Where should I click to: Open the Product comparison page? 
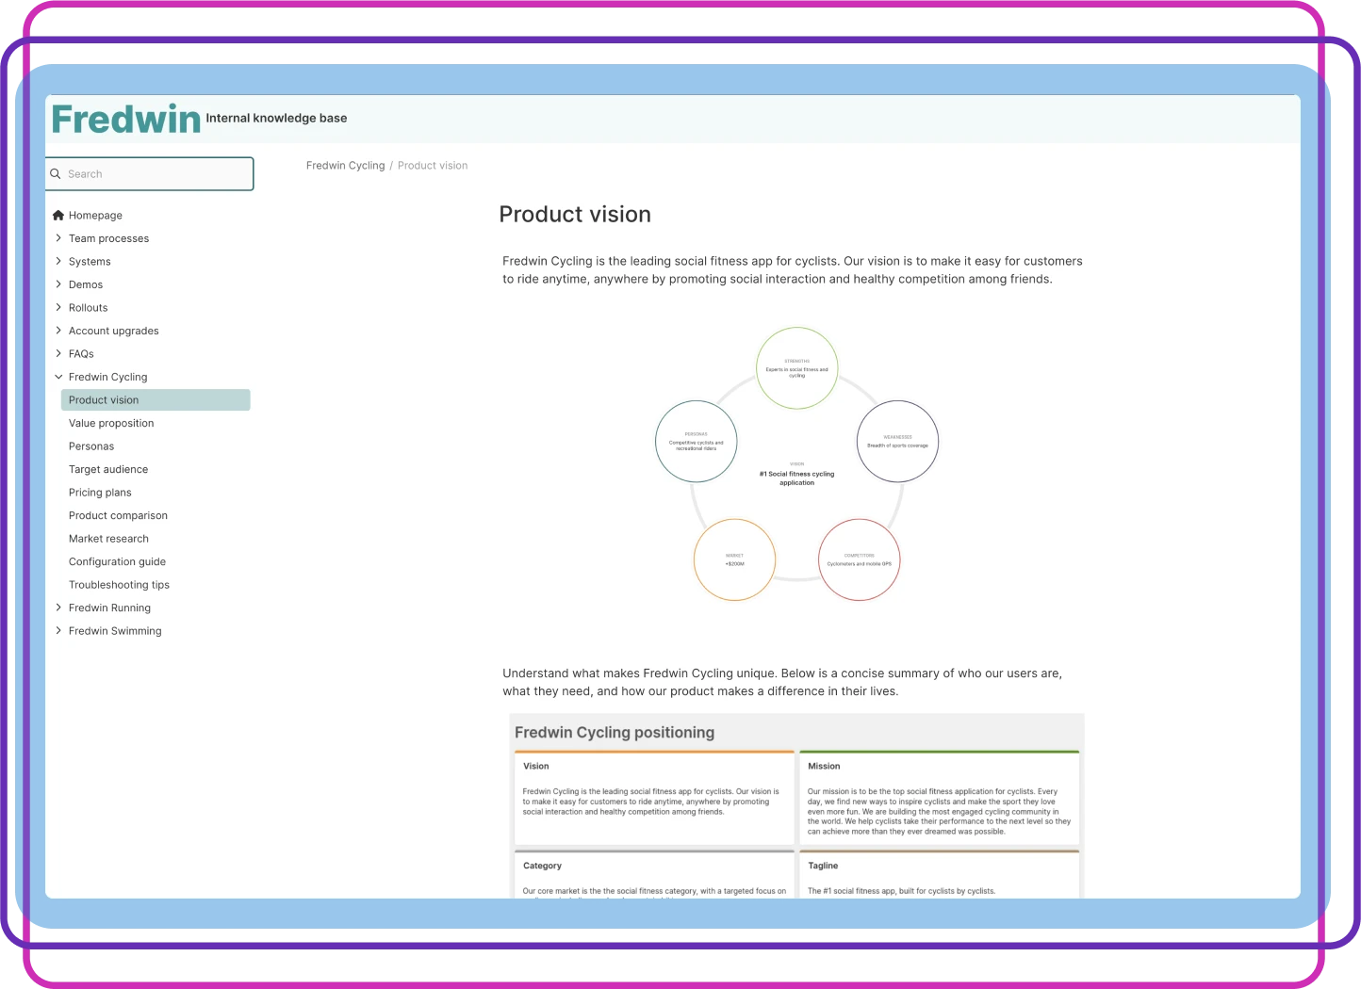coord(118,516)
